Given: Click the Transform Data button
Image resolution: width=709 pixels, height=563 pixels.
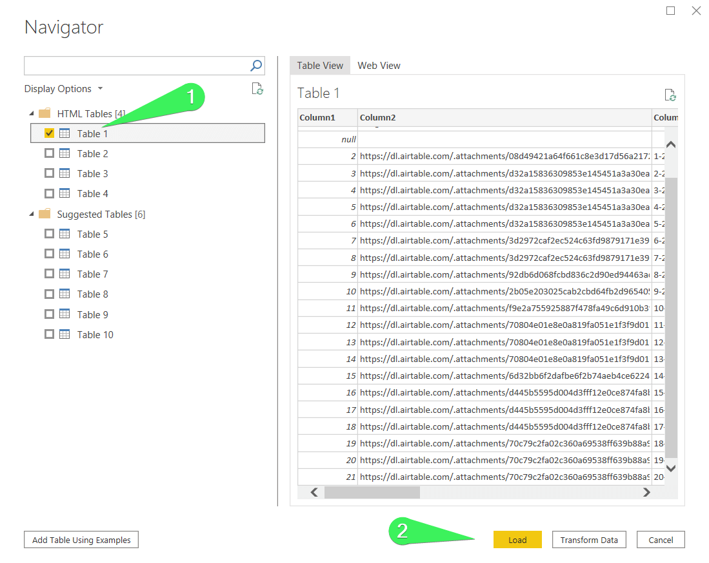Looking at the screenshot, I should 589,540.
